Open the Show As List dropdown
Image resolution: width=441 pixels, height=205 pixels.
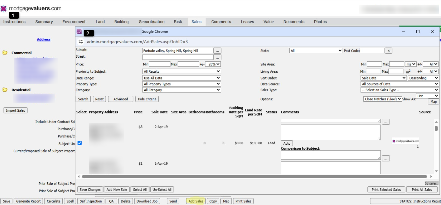click(427, 96)
